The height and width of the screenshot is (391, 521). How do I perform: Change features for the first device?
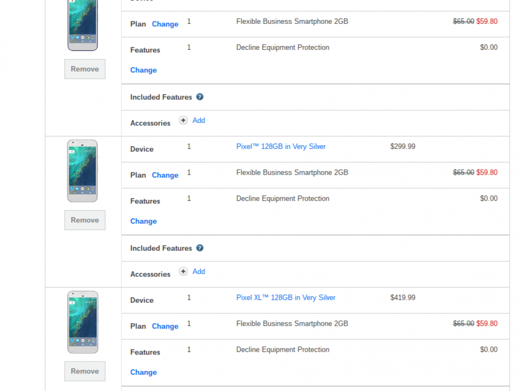[143, 70]
